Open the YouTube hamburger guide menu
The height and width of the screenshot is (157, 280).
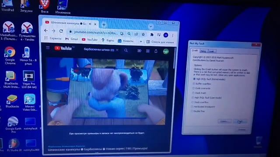[48, 48]
